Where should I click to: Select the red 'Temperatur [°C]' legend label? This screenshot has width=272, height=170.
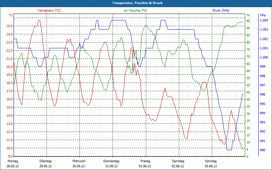(x=49, y=11)
